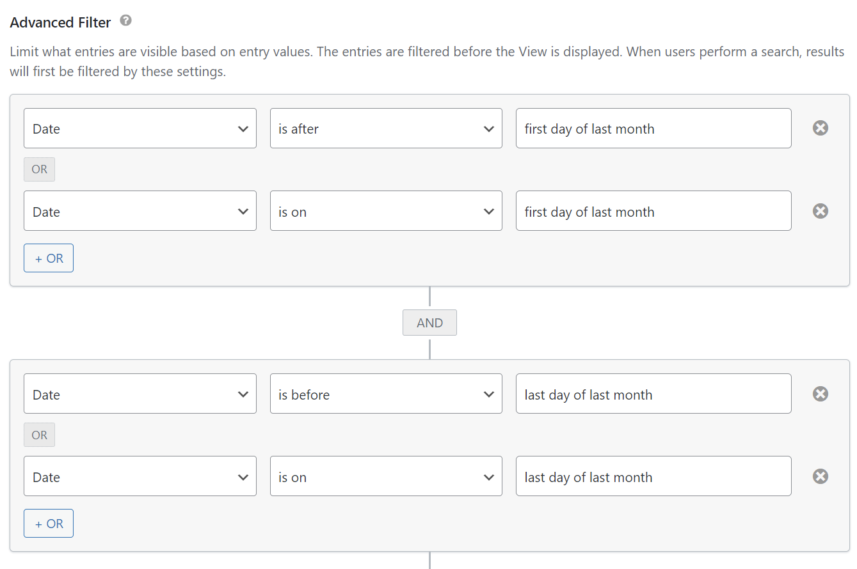Click "+ OR" button in the second filter group
The height and width of the screenshot is (569, 857).
pyautogui.click(x=49, y=524)
